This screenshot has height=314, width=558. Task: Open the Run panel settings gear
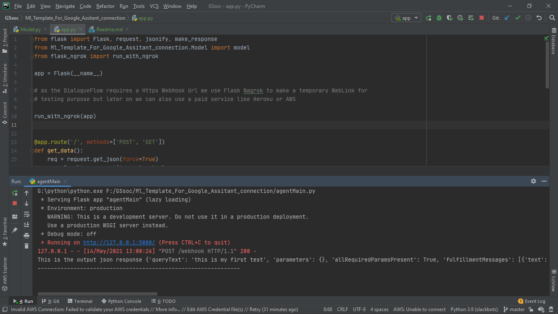tap(534, 181)
